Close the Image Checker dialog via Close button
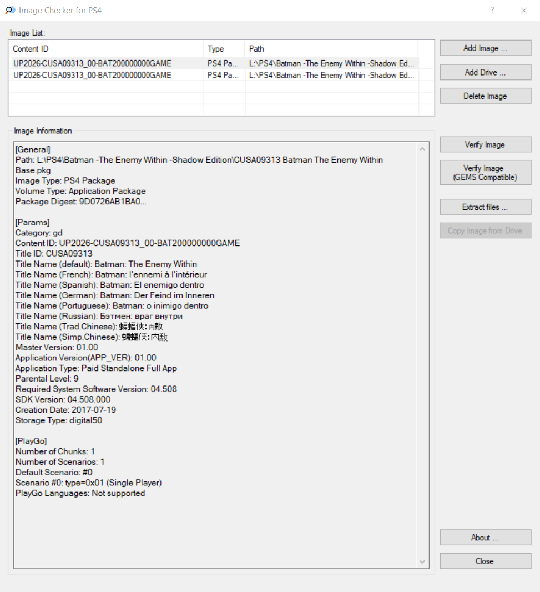This screenshot has width=540, height=592. (485, 561)
